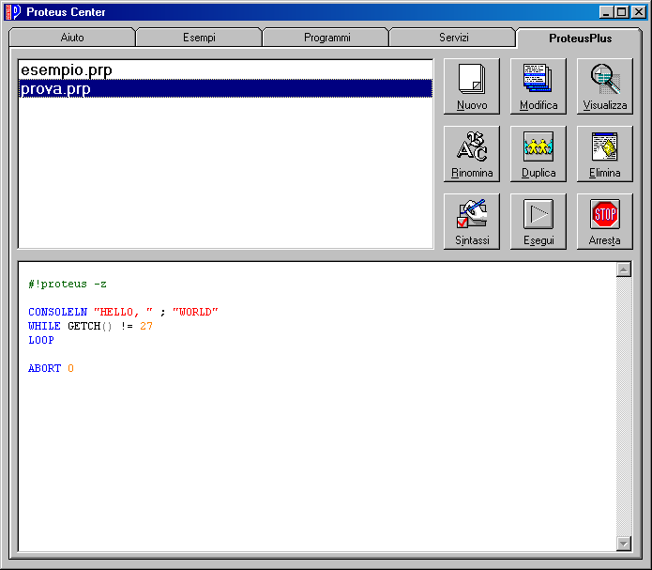This screenshot has width=652, height=570.
Task: Click the Proteus Center title bar icon
Action: pos(12,11)
